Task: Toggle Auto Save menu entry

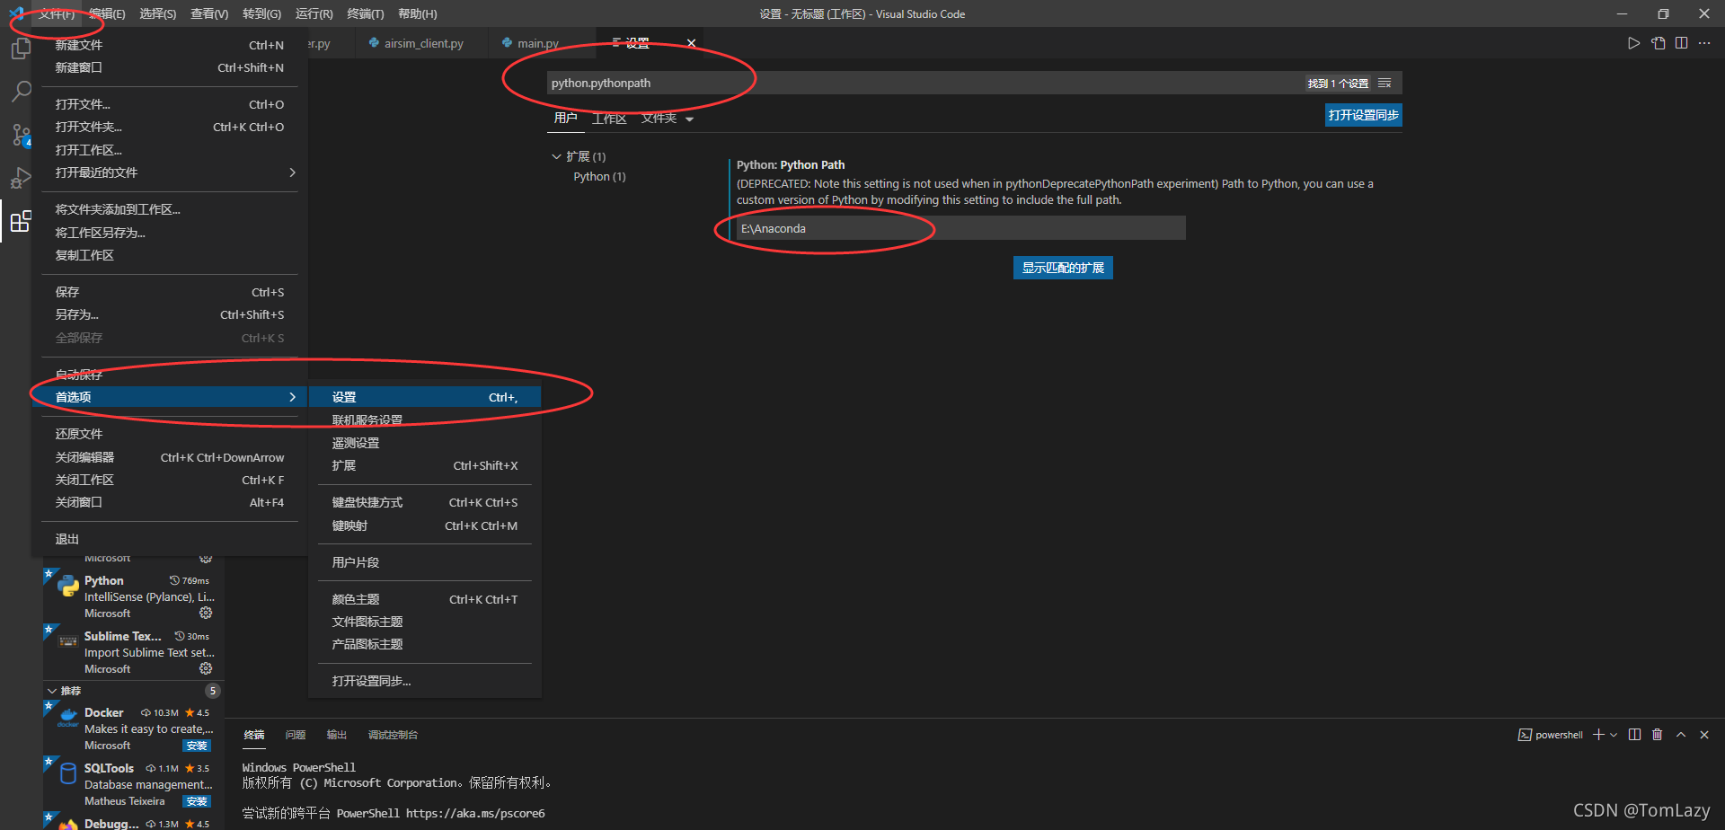Action: pyautogui.click(x=169, y=375)
